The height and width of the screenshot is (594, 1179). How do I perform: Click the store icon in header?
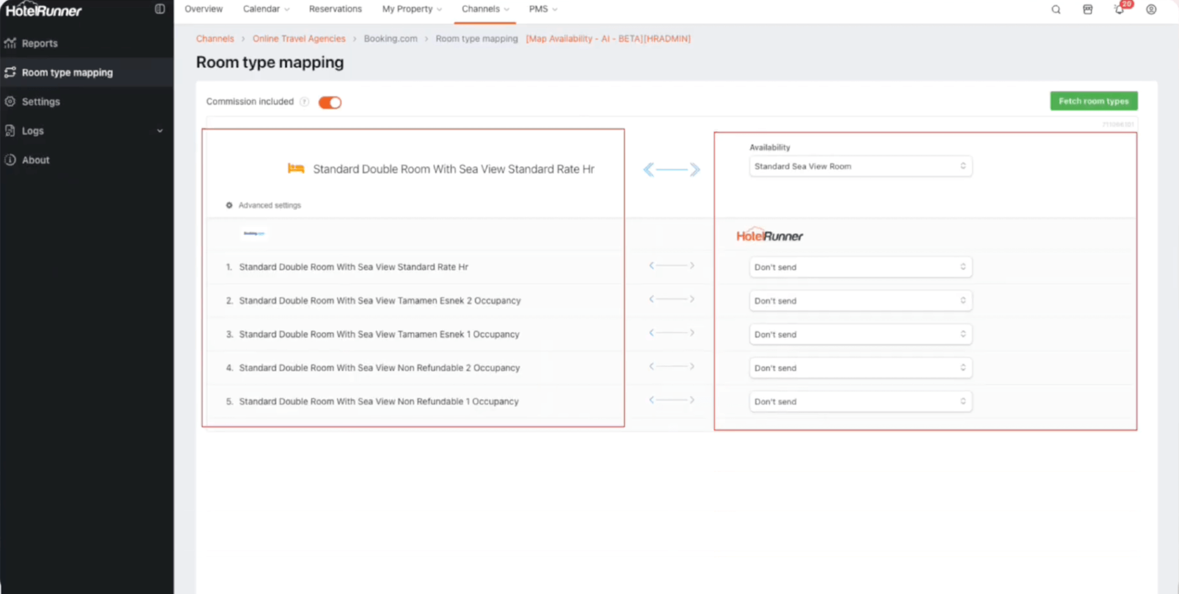pos(1087,10)
